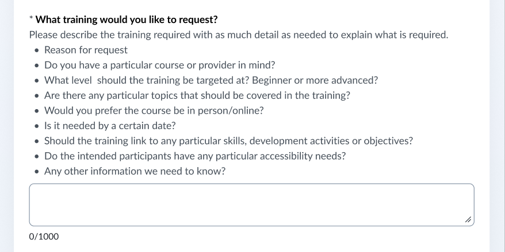Click the 0/1000 character counter

pos(44,237)
